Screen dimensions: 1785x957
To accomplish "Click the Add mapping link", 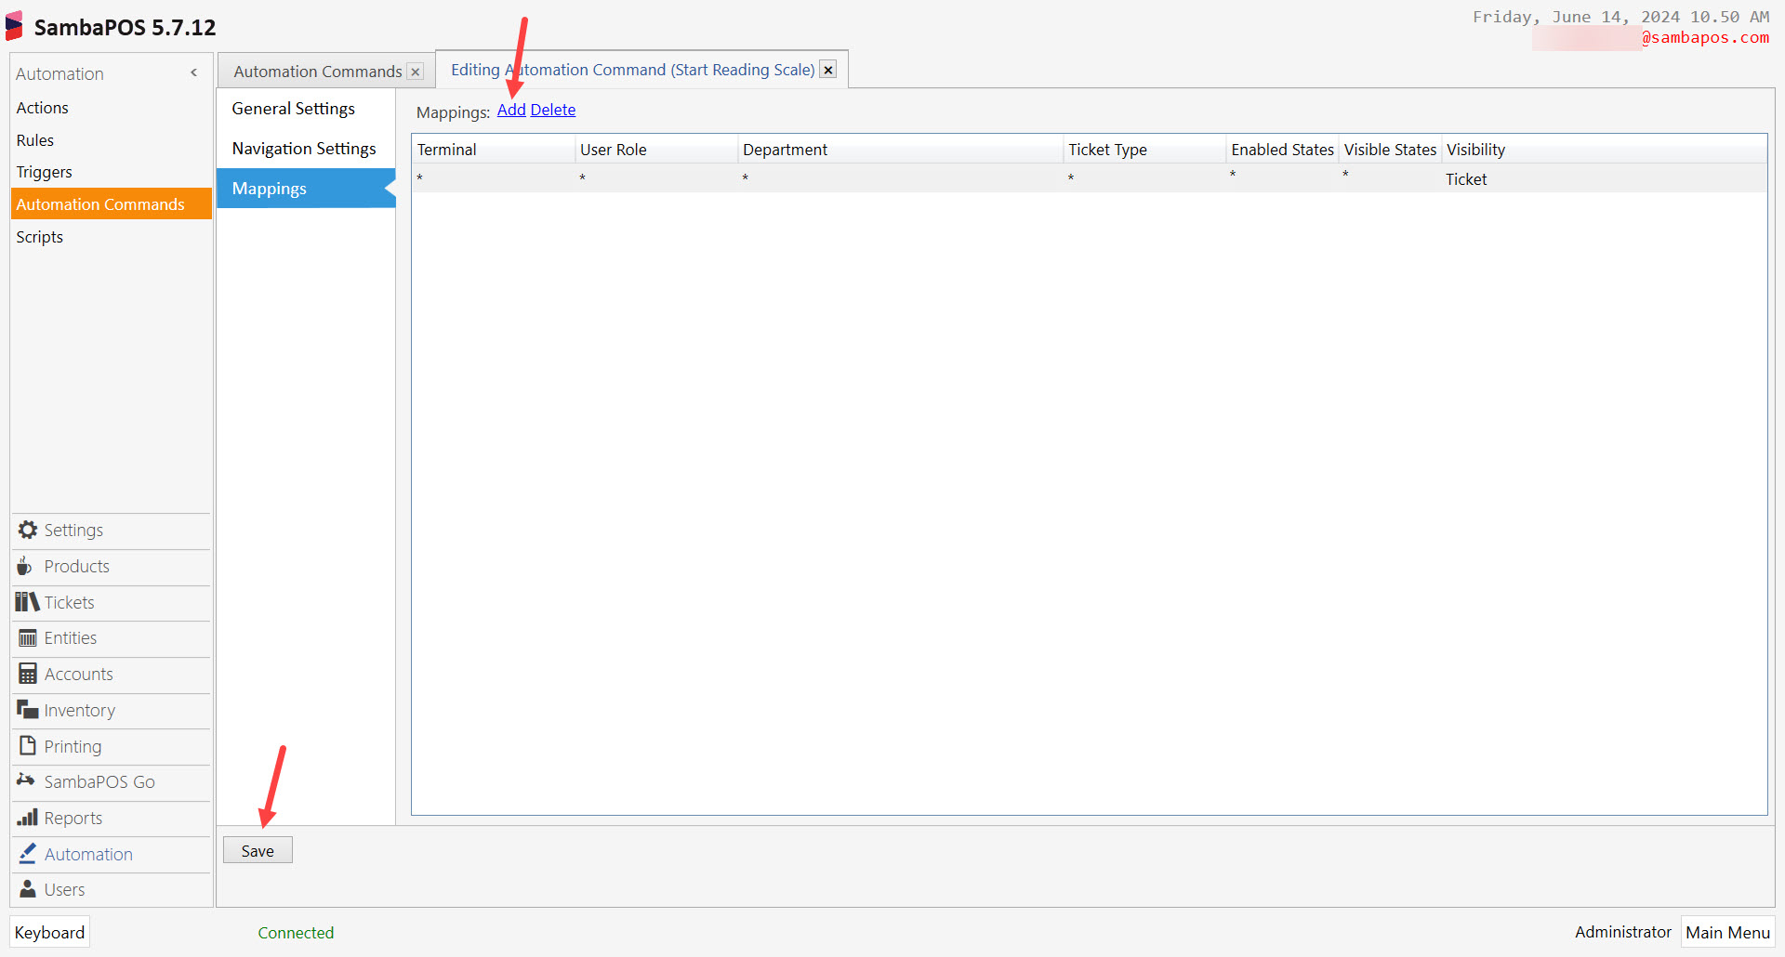I will click(x=510, y=110).
